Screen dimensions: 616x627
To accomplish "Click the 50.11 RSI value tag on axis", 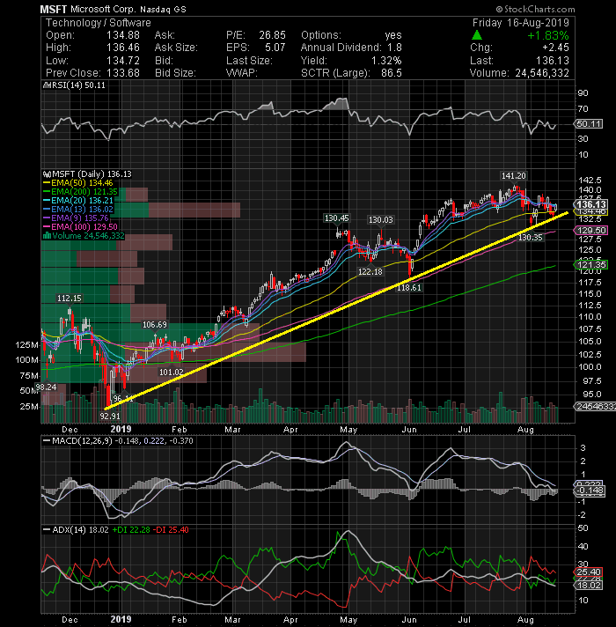I will pos(589,124).
